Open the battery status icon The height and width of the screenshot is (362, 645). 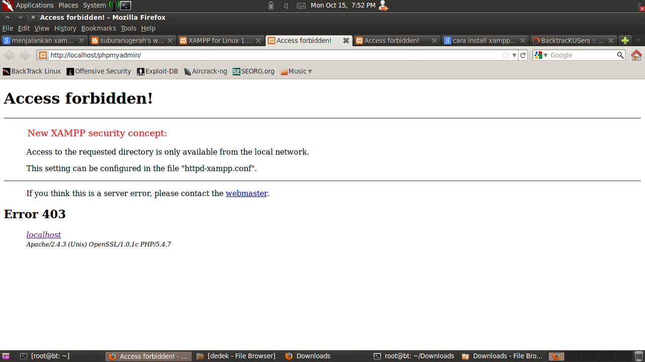[271, 6]
